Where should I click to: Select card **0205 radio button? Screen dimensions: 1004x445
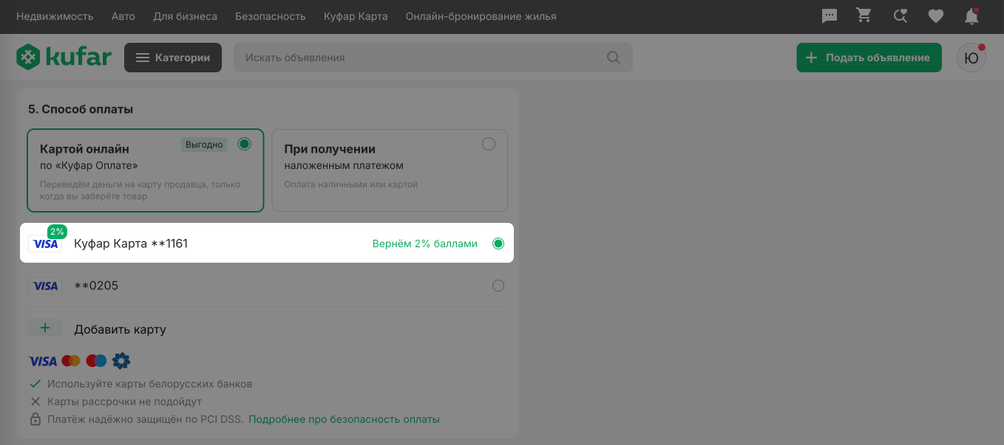coord(498,286)
